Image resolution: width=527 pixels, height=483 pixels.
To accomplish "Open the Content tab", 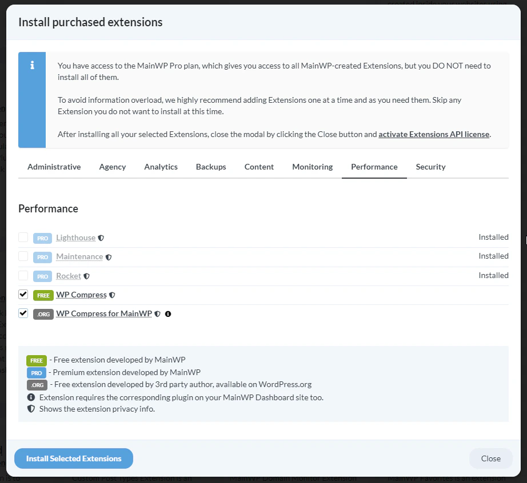I will point(259,167).
